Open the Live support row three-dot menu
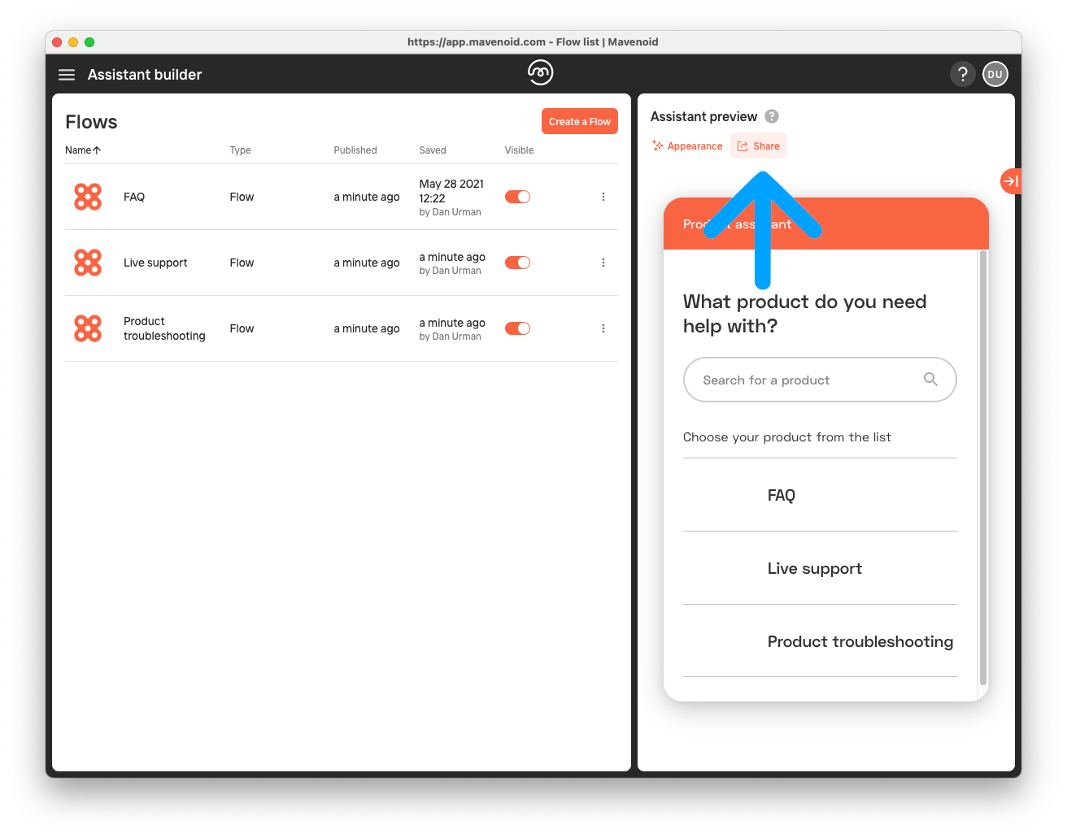The width and height of the screenshot is (1067, 838). tap(603, 263)
